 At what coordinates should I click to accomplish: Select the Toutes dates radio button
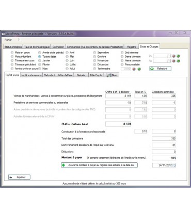point(40,57)
